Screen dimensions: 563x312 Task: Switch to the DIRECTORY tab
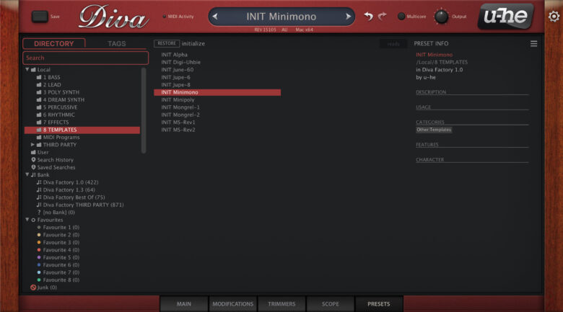pyautogui.click(x=54, y=43)
